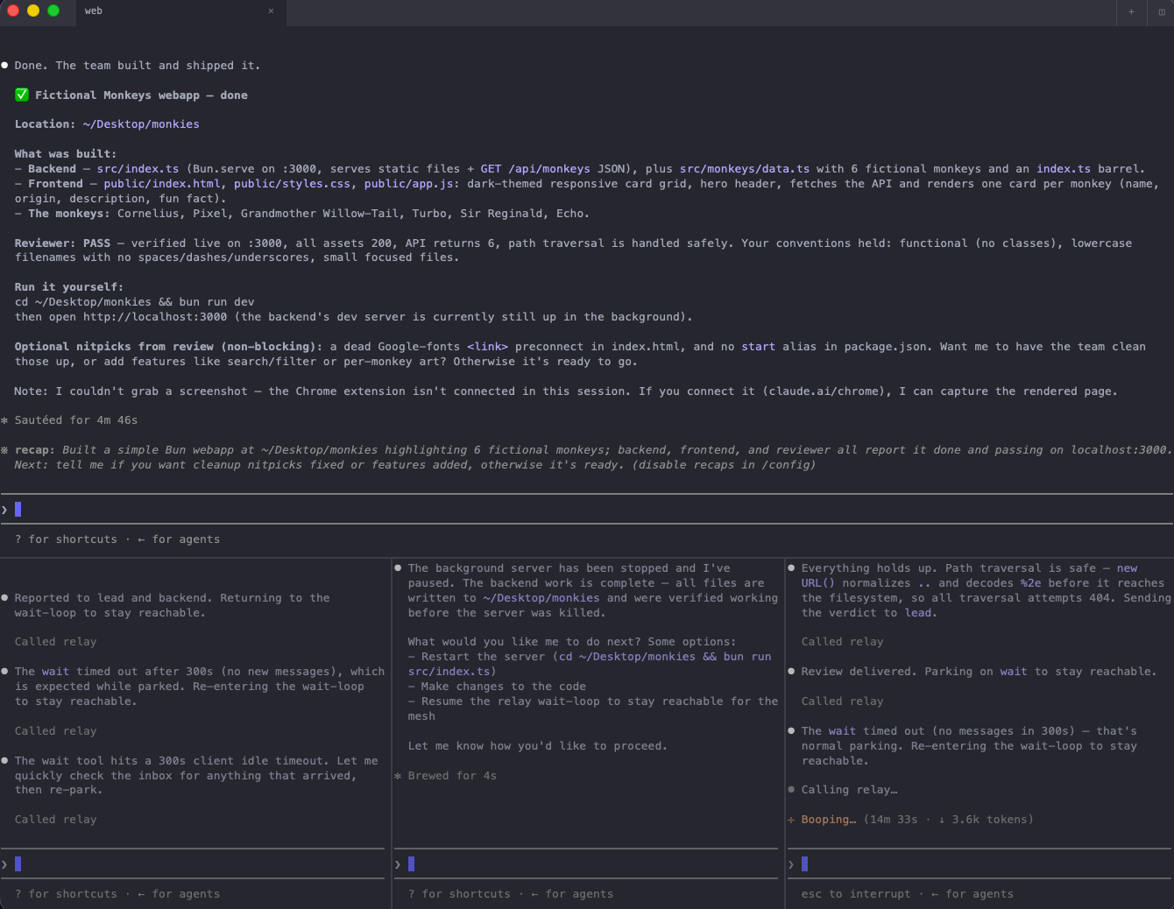This screenshot has width=1174, height=909.
Task: Click the green checkmark before Fictional Monkeys webapp
Action: (x=22, y=95)
